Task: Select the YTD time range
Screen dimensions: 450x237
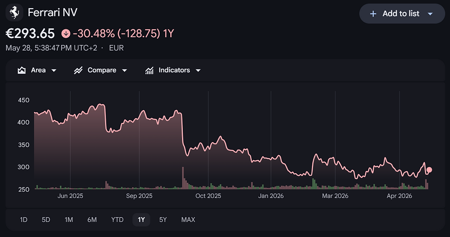Action: (x=118, y=220)
